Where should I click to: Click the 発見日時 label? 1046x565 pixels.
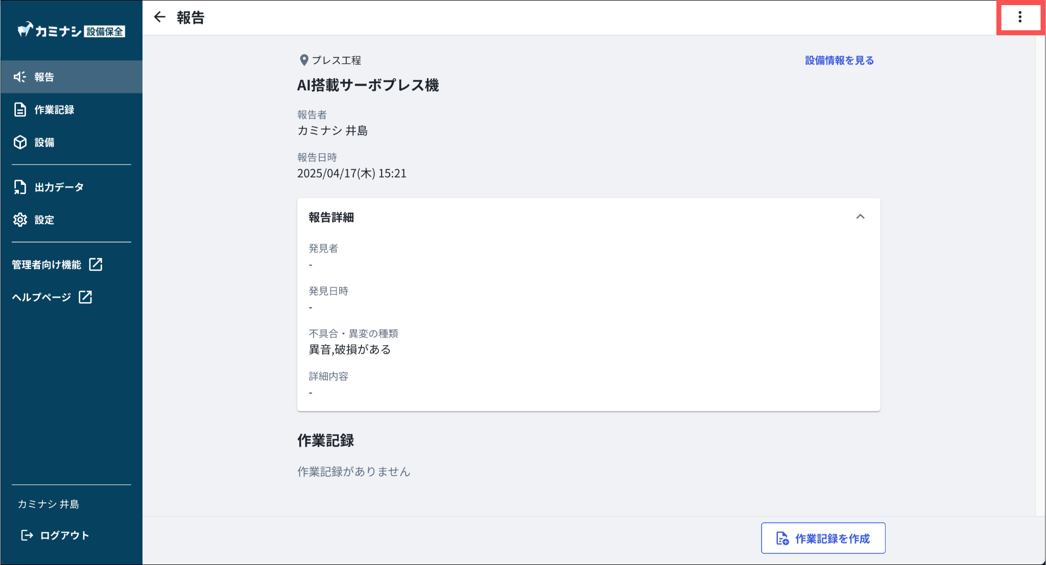(328, 291)
